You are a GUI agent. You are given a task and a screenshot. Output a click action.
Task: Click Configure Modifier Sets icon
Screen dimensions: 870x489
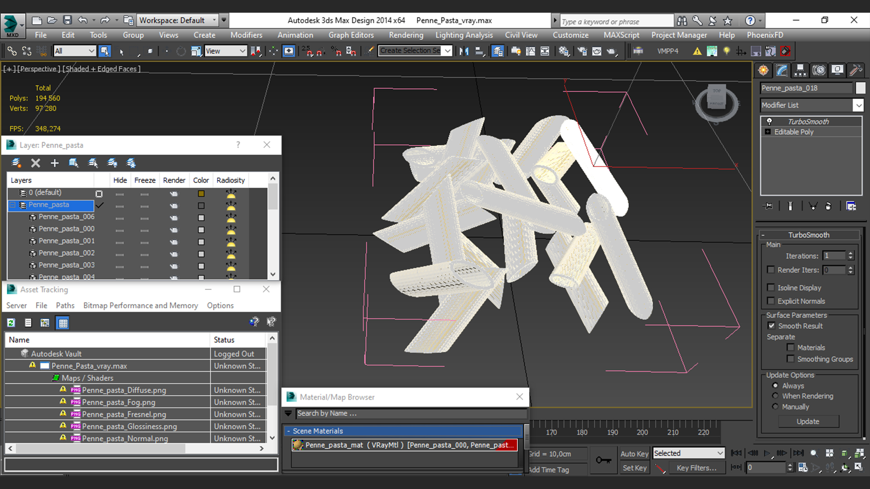point(851,206)
